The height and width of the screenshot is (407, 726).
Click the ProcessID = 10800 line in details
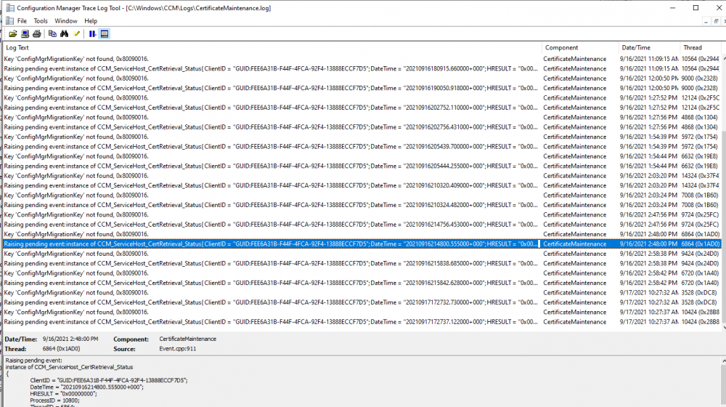(x=54, y=400)
